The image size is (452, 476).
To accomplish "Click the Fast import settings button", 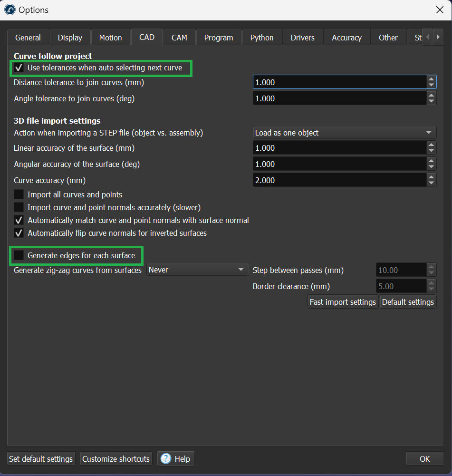I will click(343, 302).
